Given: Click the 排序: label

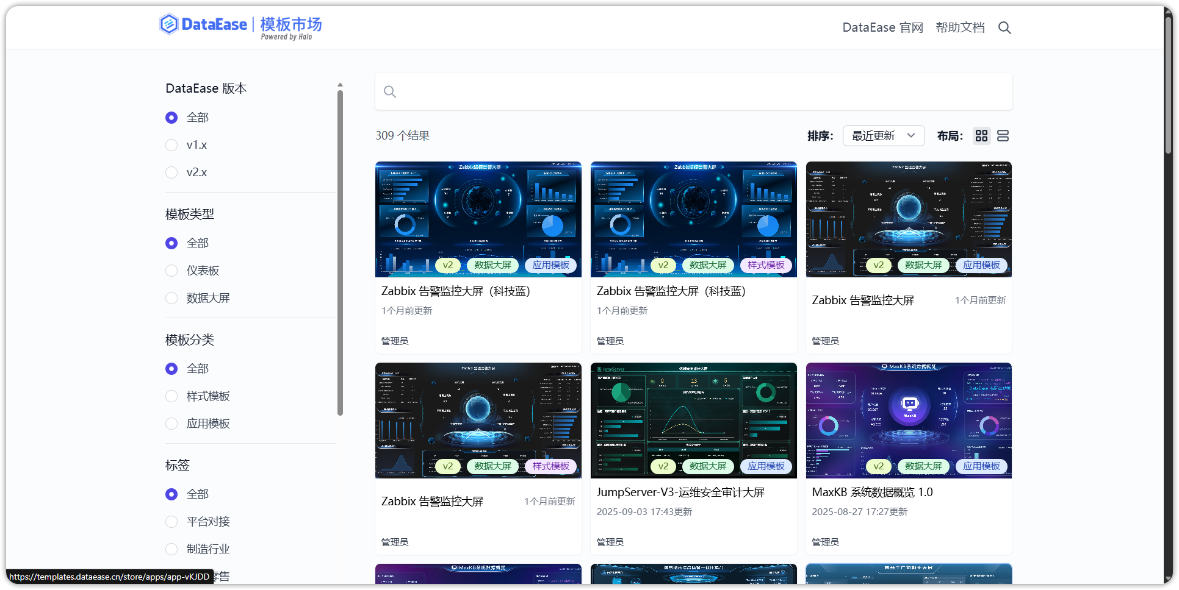Looking at the screenshot, I should pyautogui.click(x=820, y=136).
